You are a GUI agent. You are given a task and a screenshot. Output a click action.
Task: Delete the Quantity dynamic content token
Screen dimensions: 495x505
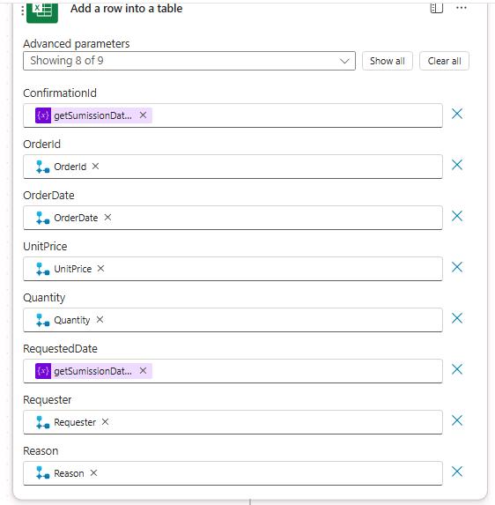point(100,320)
